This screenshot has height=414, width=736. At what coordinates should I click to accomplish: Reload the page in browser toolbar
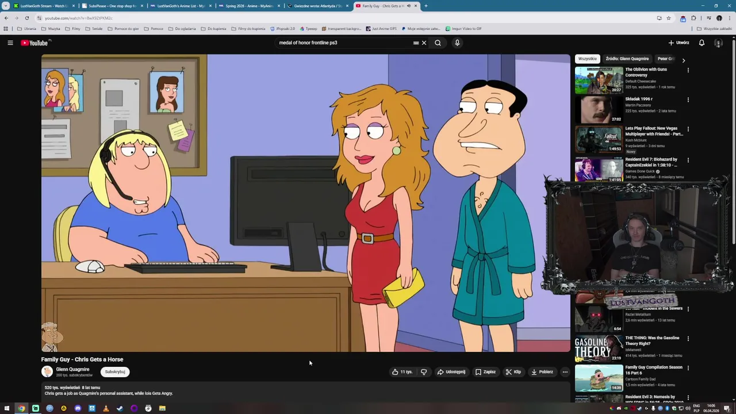coord(26,18)
